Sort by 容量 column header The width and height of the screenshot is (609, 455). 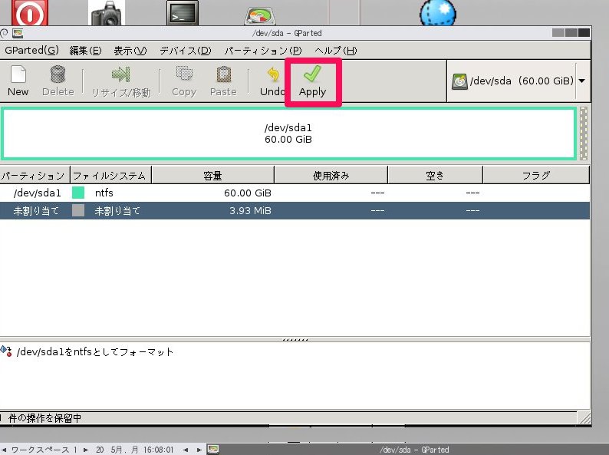pos(212,175)
